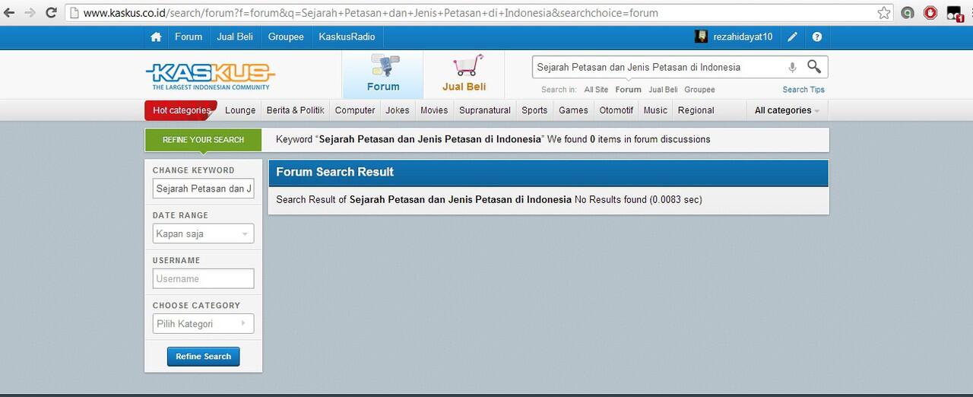The image size is (973, 397).
Task: Open the black extension icon with red badge
Action: pos(955,13)
